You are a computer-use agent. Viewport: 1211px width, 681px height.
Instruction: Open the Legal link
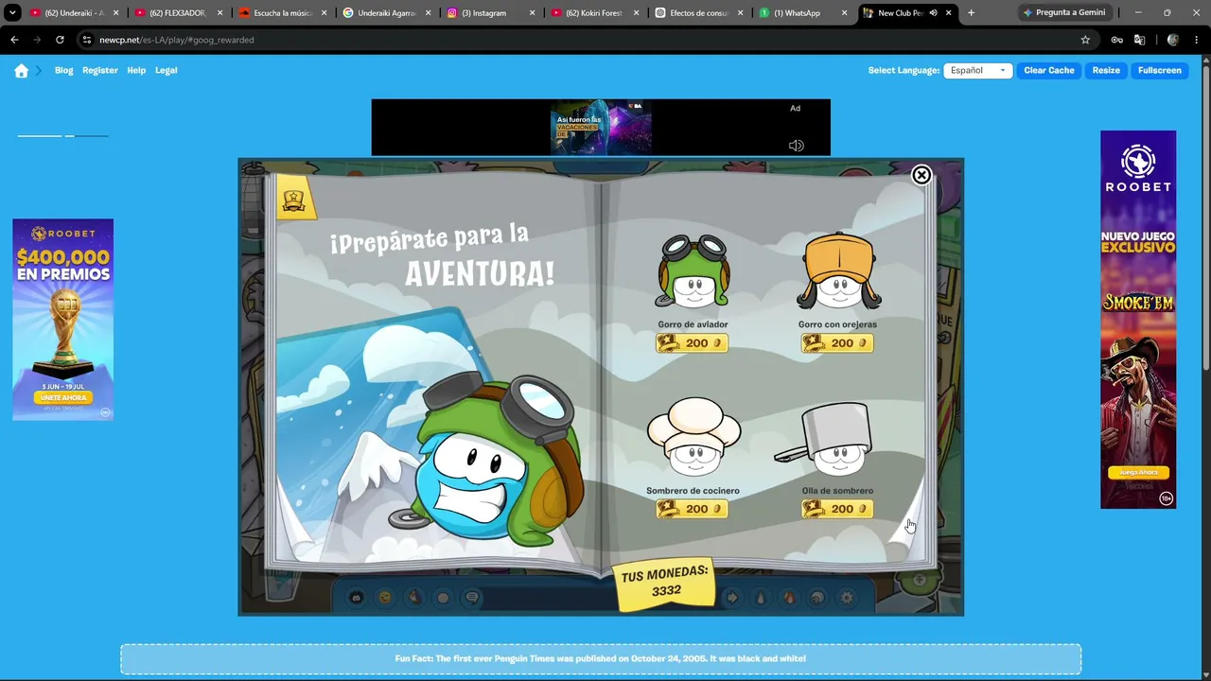pyautogui.click(x=166, y=70)
